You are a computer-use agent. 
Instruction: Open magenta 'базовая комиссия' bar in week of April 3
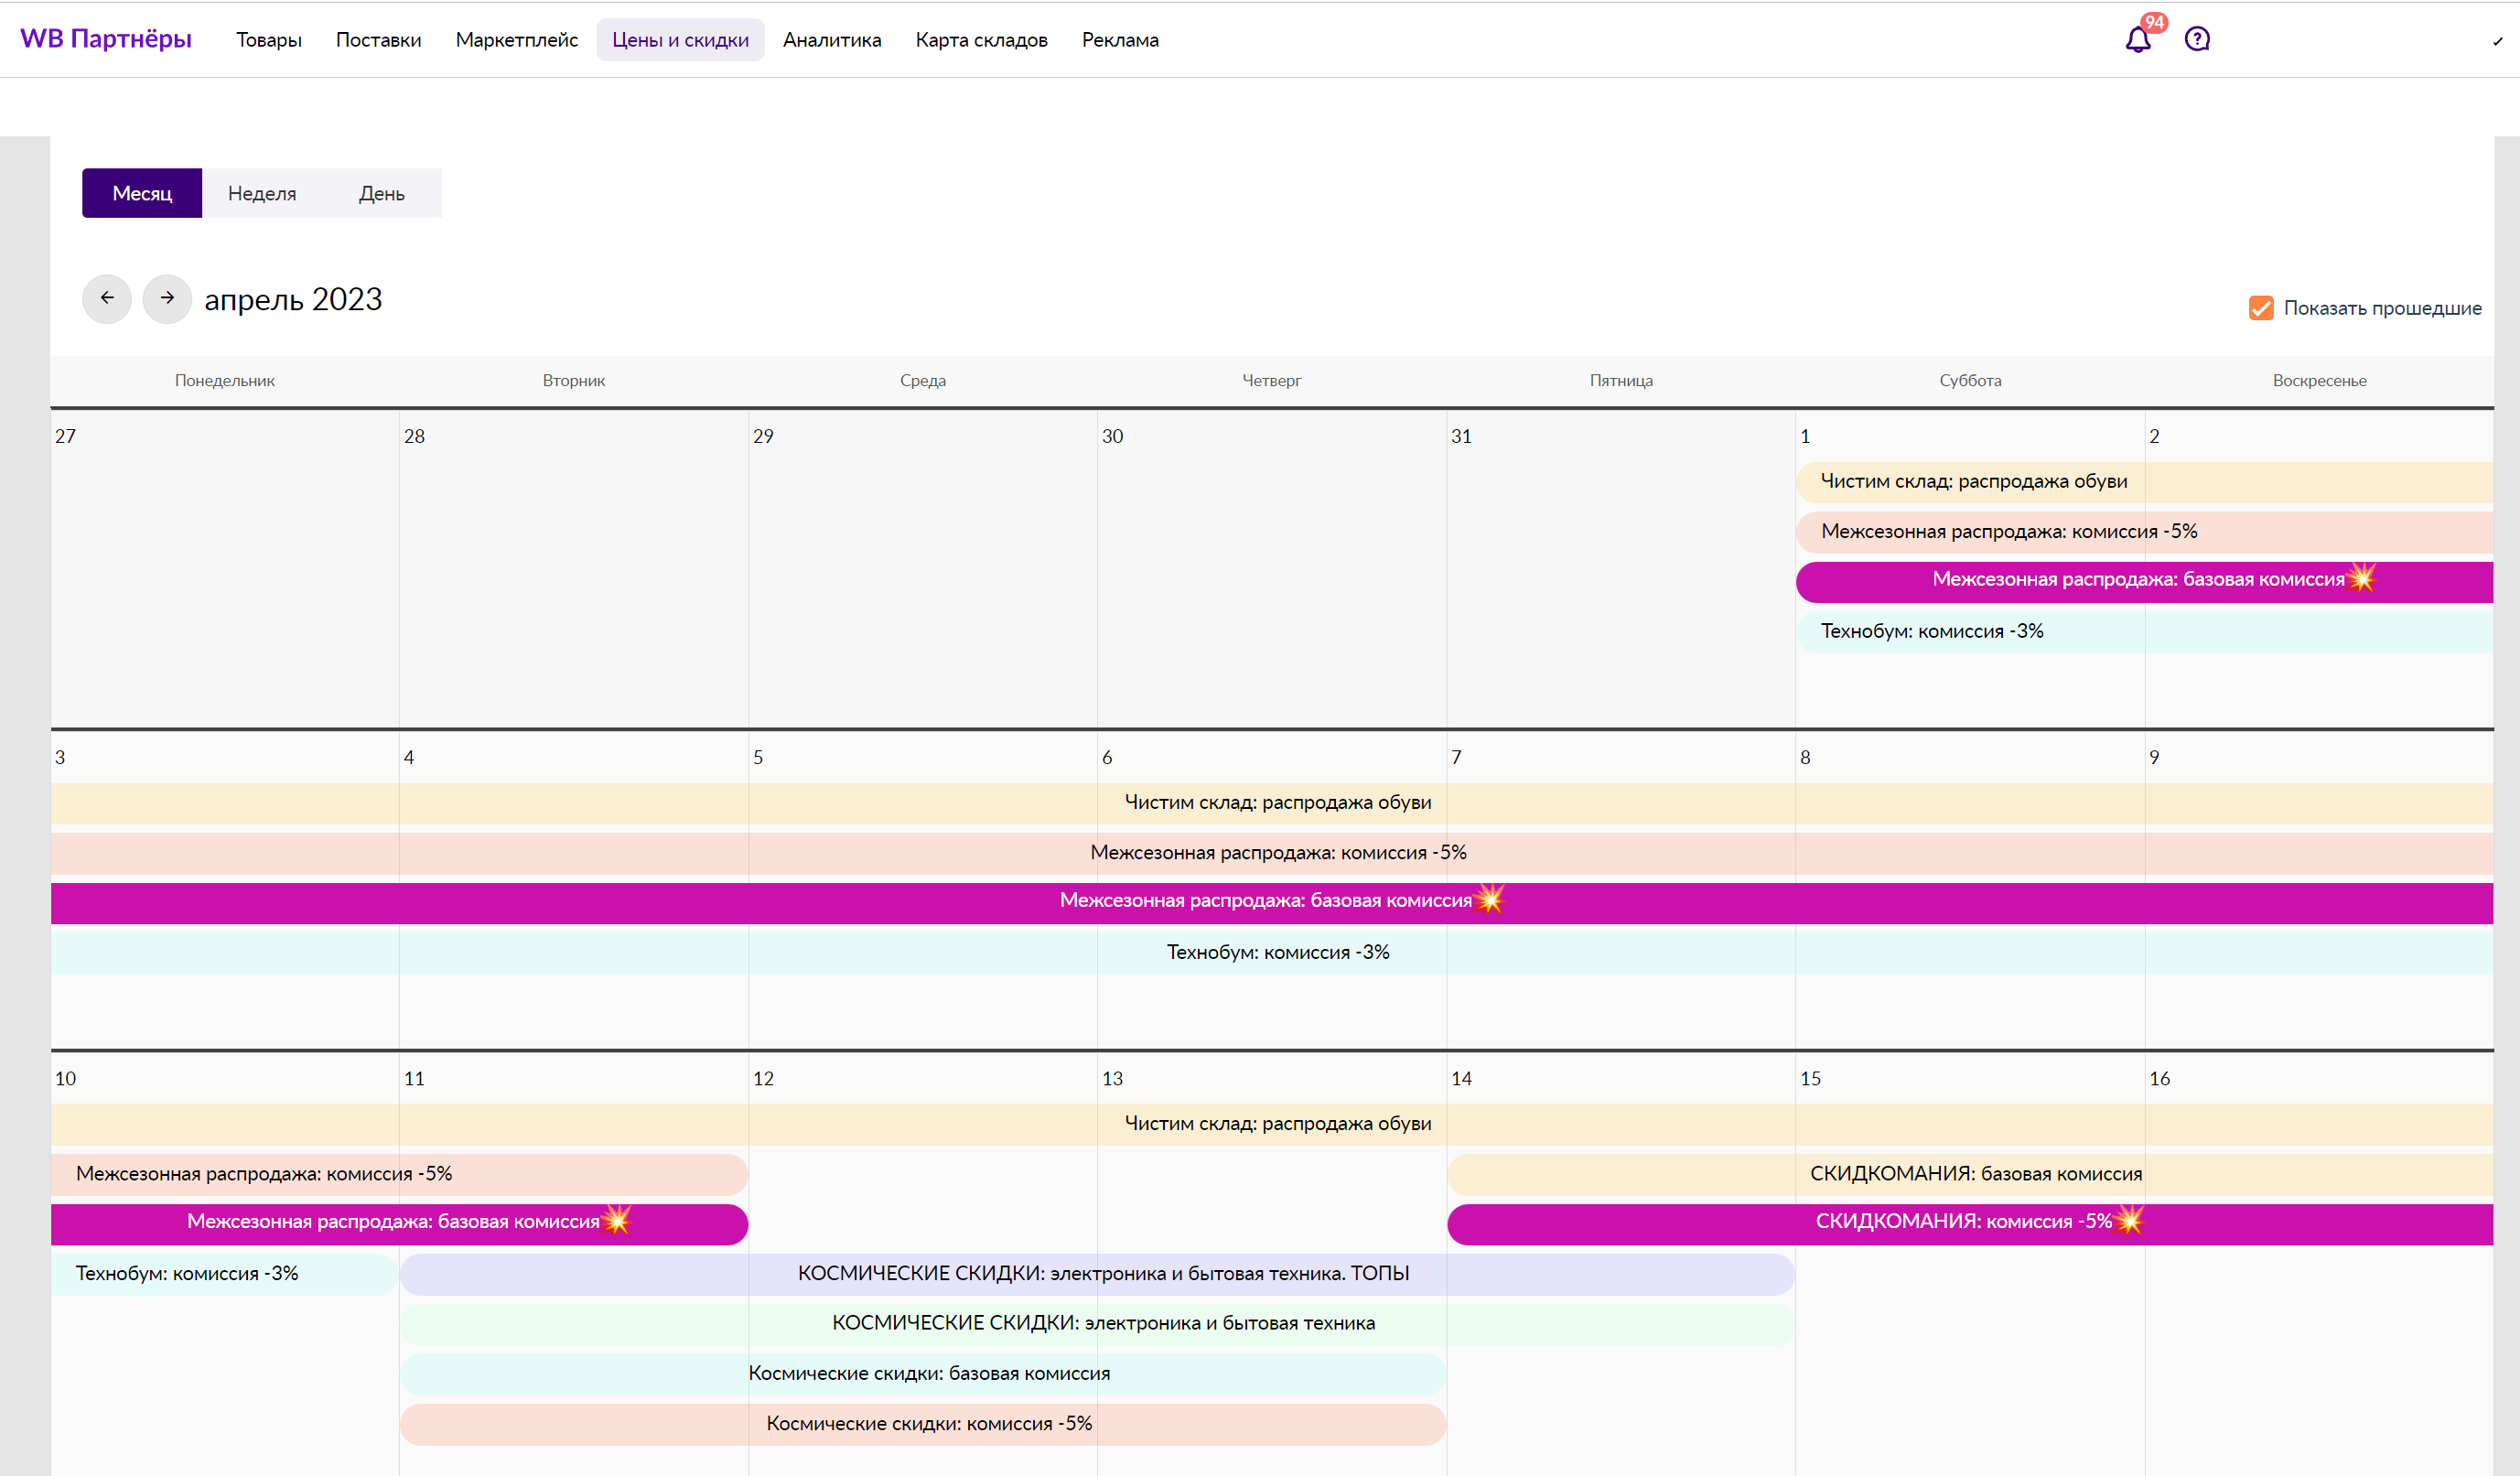1272,903
